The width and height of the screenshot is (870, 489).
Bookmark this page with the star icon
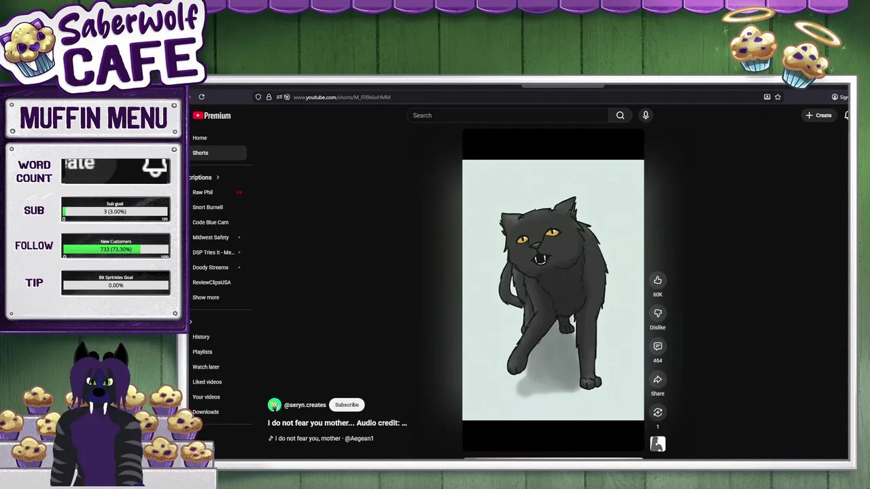pyautogui.click(x=778, y=97)
